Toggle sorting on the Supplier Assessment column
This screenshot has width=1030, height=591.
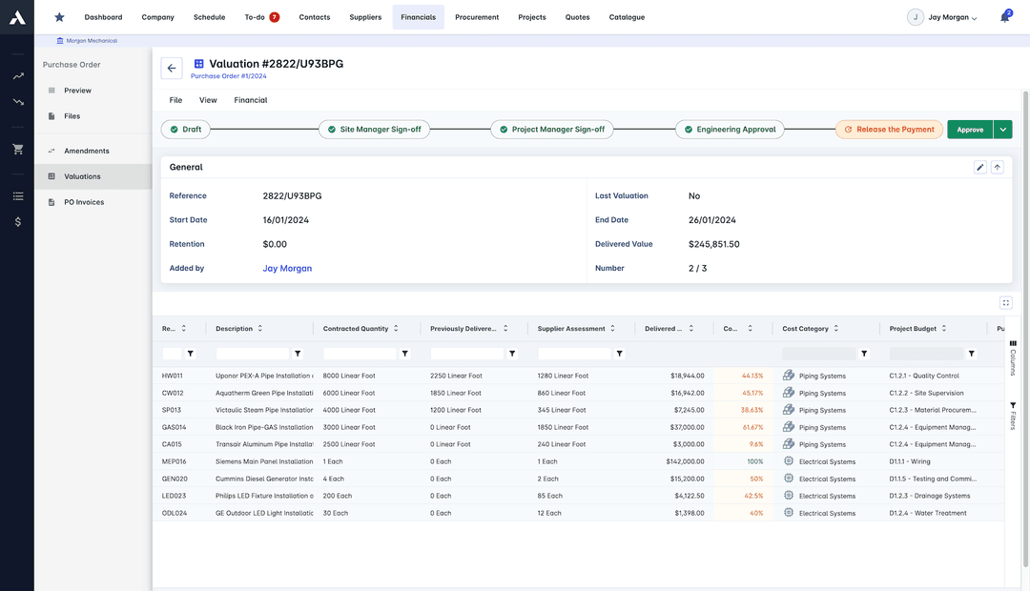click(x=611, y=327)
